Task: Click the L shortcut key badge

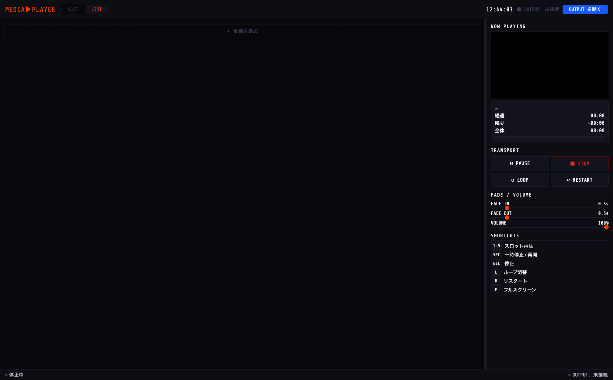Action: pyautogui.click(x=496, y=272)
